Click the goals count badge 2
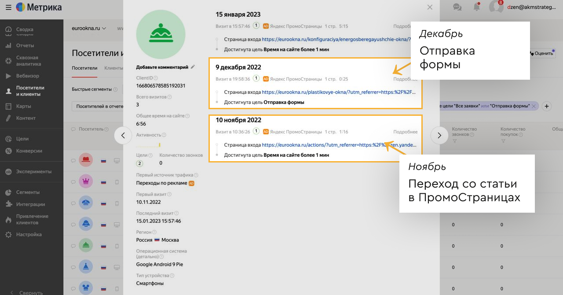563x295 pixels. coord(140,163)
